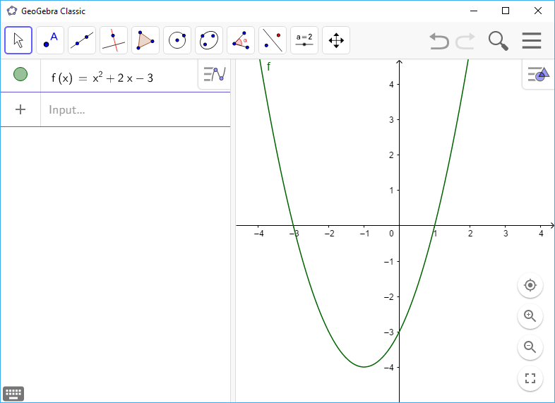Click the Input field
555x403 pixels.
(x=136, y=109)
